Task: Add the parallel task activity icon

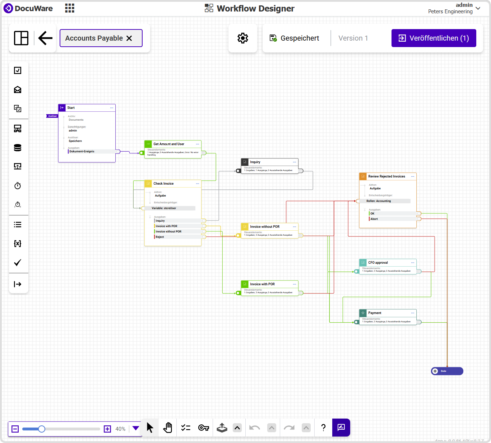Action: (18, 109)
